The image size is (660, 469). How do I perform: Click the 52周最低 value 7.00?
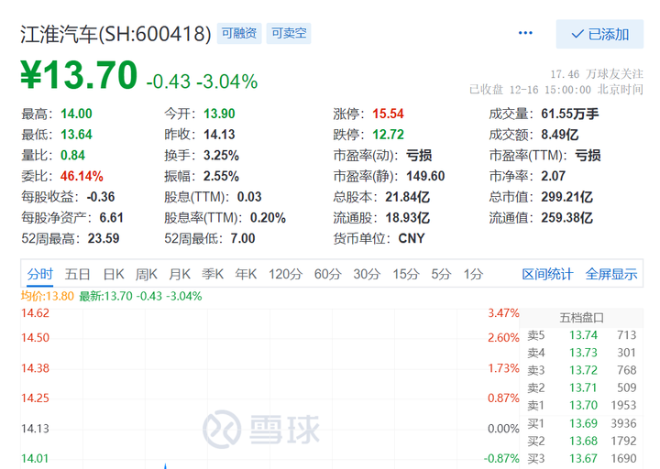tap(243, 238)
